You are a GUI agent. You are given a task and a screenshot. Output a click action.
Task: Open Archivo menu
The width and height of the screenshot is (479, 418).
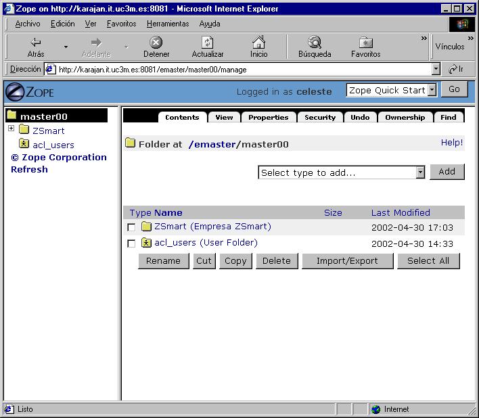(28, 24)
